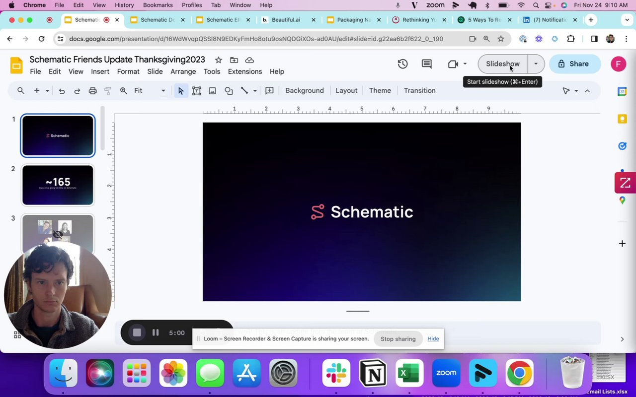Open Slideshow options dropdown arrow
Image resolution: width=636 pixels, height=397 pixels.
[536, 64]
